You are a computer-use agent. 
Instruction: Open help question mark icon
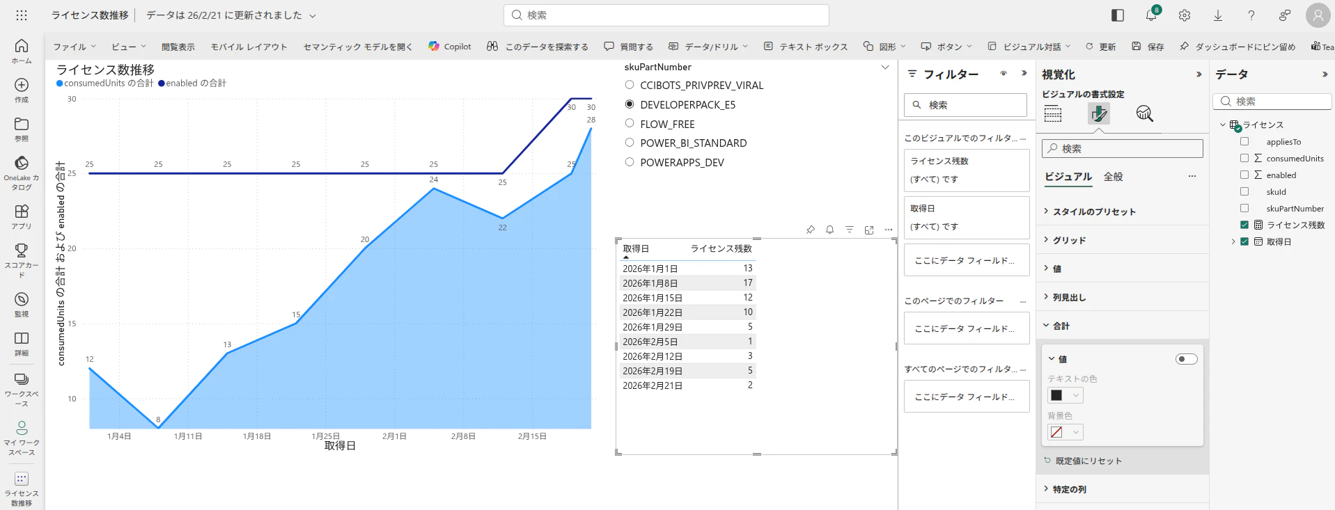(1251, 15)
